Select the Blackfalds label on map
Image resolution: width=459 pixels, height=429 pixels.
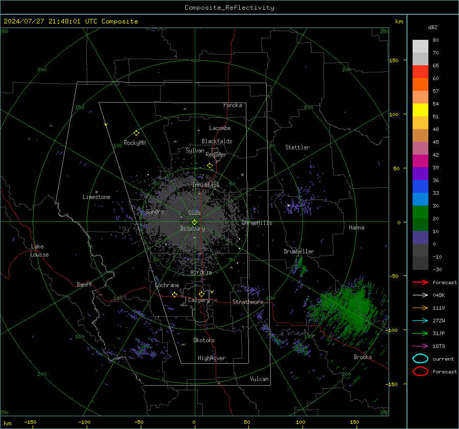click(x=217, y=141)
